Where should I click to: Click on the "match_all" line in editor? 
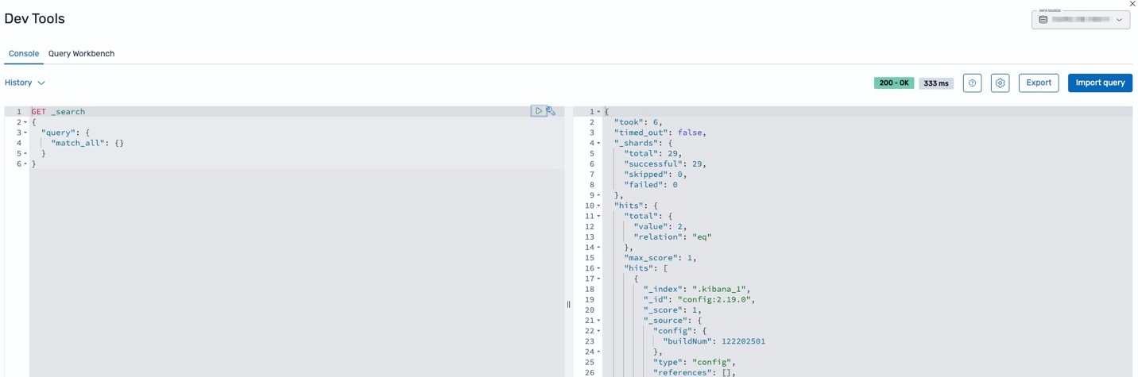[87, 143]
